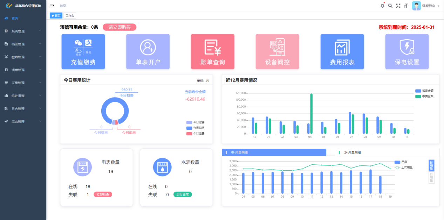
Task: Expand the 系统管理 sidebar menu
Action: coord(23,31)
